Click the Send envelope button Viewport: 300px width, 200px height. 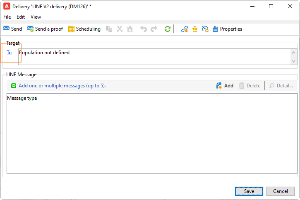(12, 29)
